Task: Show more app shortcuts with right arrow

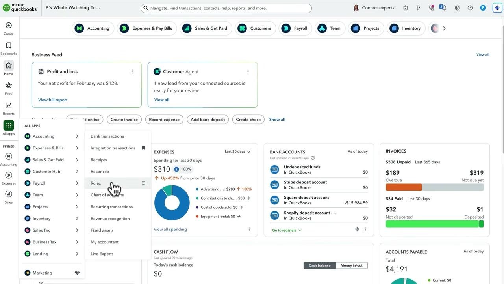Action: point(444,28)
